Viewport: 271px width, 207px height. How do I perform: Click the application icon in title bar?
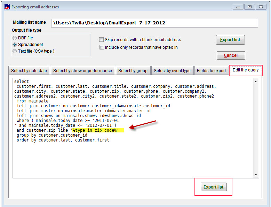pos(6,7)
